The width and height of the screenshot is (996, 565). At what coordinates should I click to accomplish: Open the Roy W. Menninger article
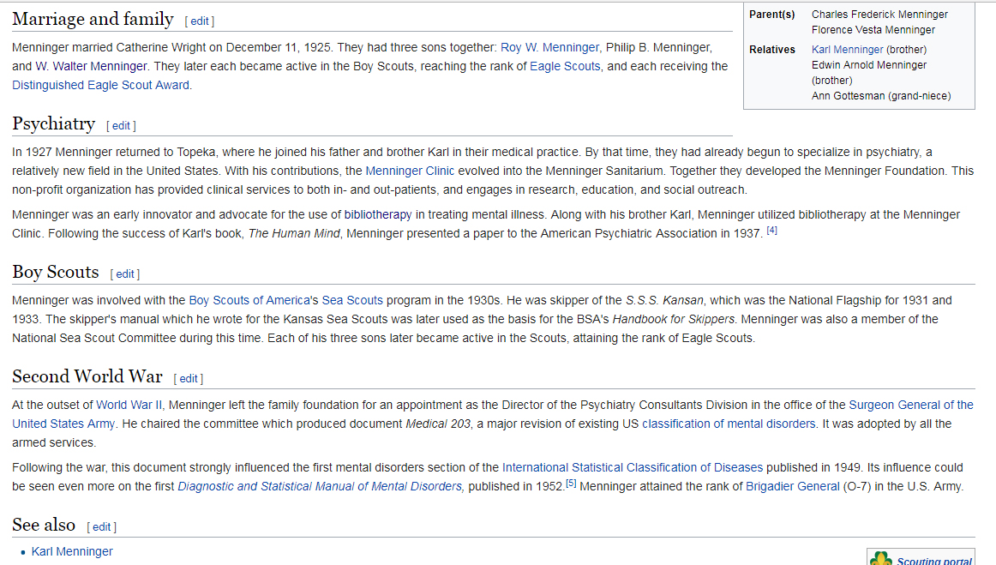point(549,48)
